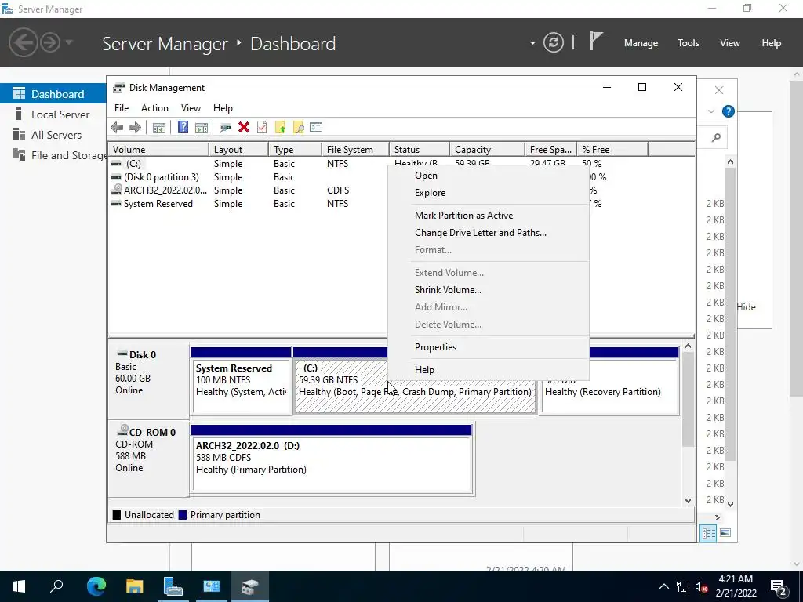Click the Hide link in background panel
Viewport: 803px width, 602px height.
(746, 307)
